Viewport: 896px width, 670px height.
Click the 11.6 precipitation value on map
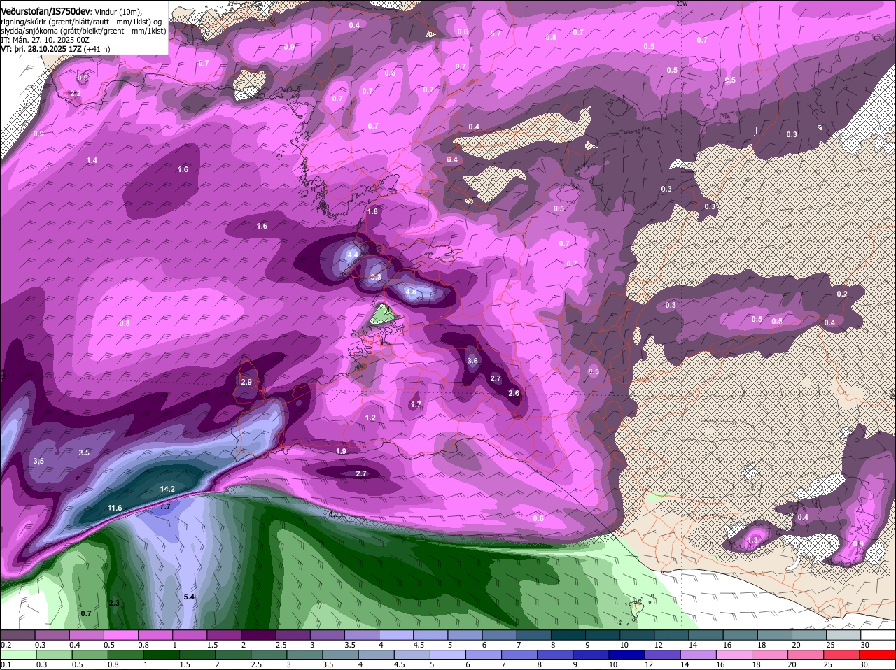pyautogui.click(x=115, y=508)
